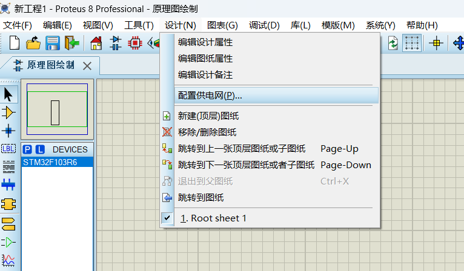Select the Component mode tool

tap(8, 113)
